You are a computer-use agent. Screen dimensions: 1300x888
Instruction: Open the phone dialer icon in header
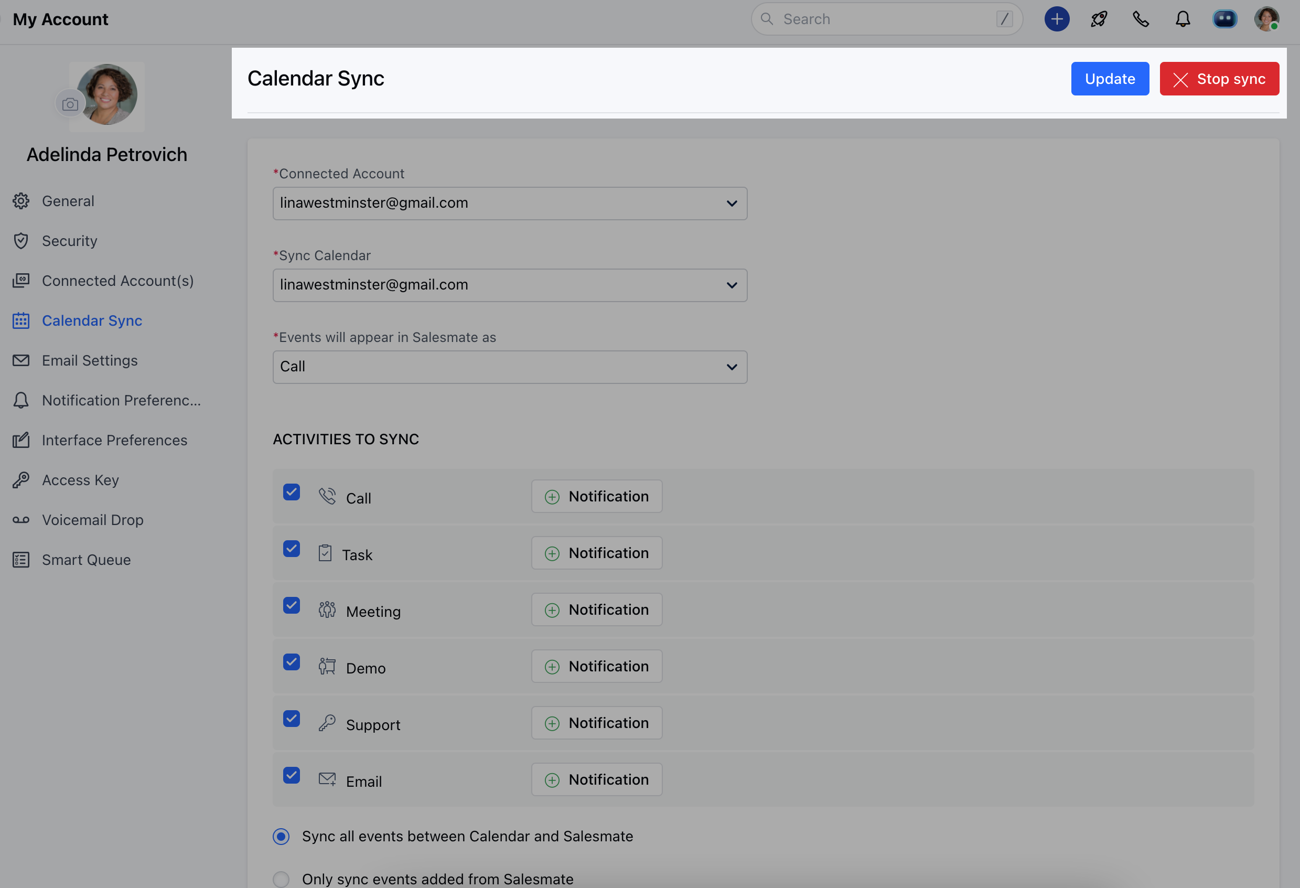point(1141,19)
